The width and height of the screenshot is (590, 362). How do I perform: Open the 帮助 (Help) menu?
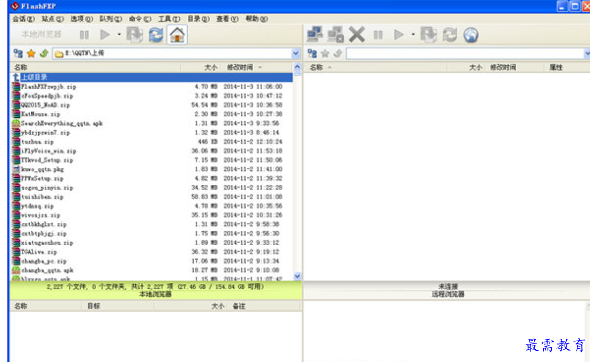256,19
